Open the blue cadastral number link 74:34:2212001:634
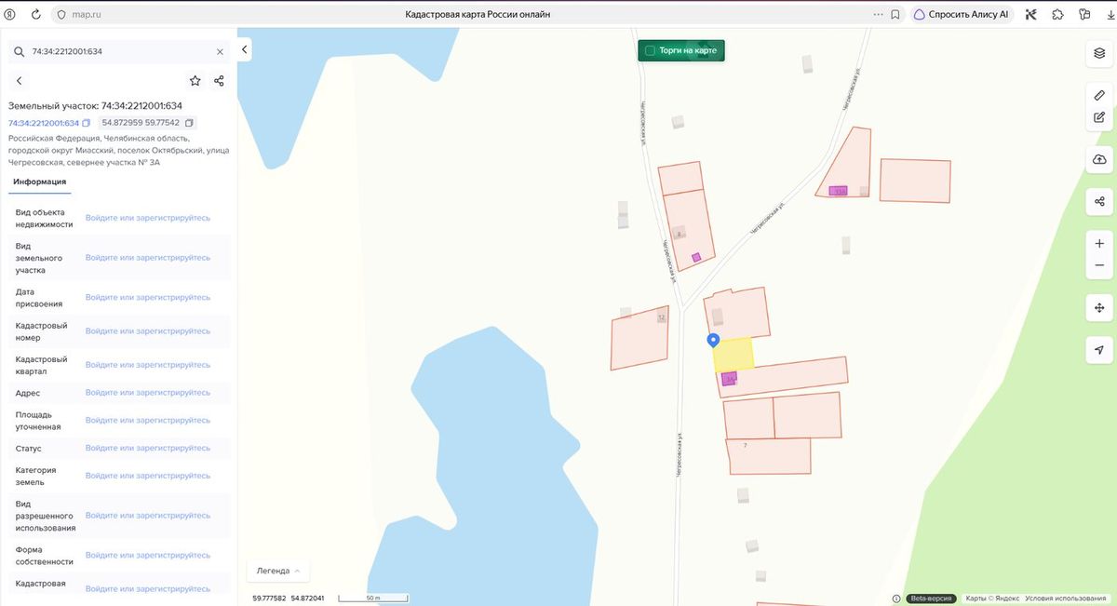The width and height of the screenshot is (1117, 606). [x=44, y=123]
